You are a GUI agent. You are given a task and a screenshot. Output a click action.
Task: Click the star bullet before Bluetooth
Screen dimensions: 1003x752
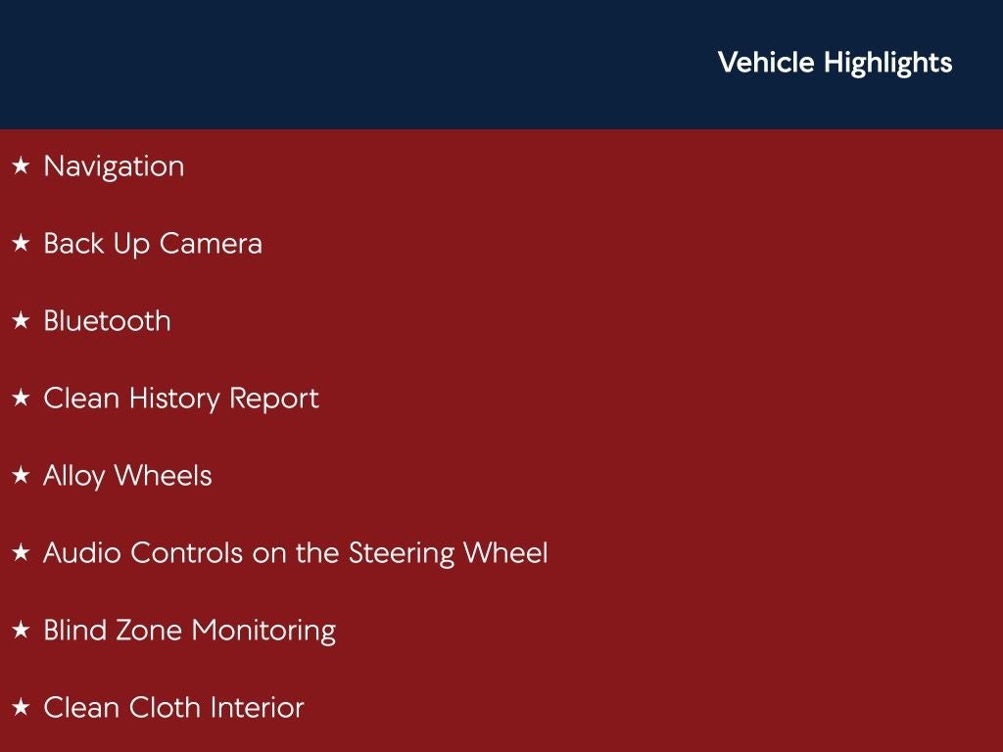click(x=21, y=321)
